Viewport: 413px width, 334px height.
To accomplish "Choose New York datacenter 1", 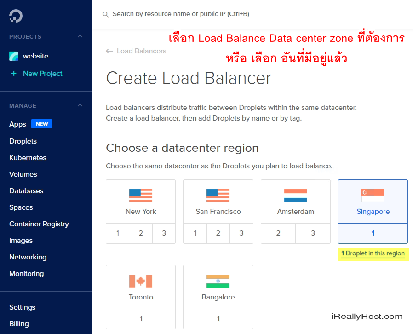I will coord(117,233).
